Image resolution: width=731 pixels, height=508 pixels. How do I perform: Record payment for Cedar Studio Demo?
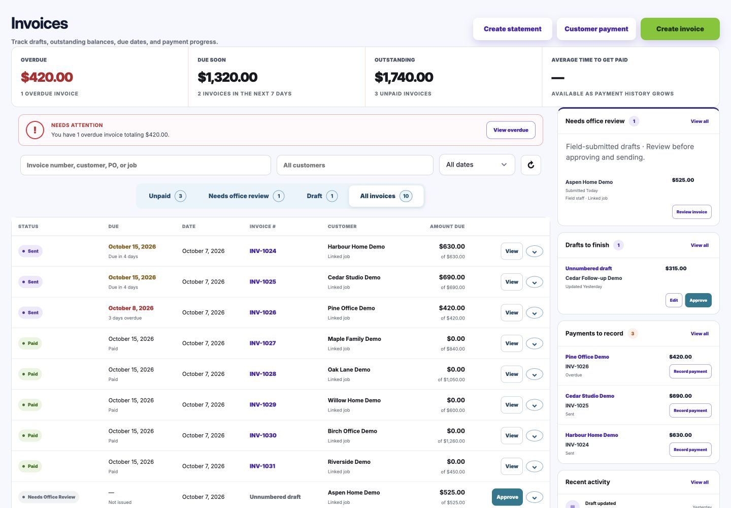tap(690, 410)
